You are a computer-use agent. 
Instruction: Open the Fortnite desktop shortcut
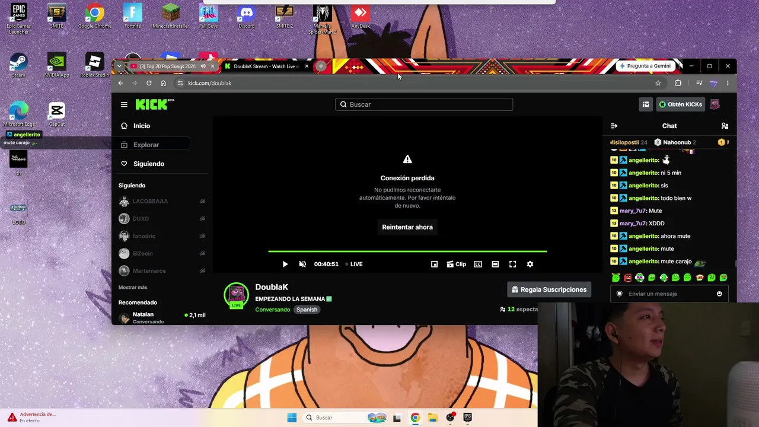133,17
